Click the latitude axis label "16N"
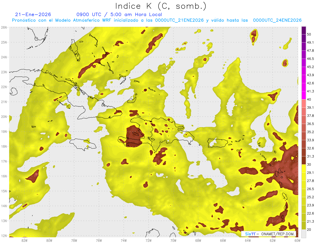The width and height of the screenshot is (316, 244). (4, 176)
